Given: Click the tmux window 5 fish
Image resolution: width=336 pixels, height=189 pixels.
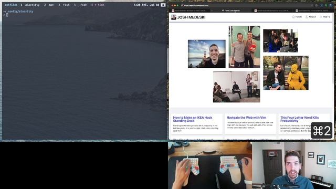Looking at the screenshot, I should [x=98, y=5].
